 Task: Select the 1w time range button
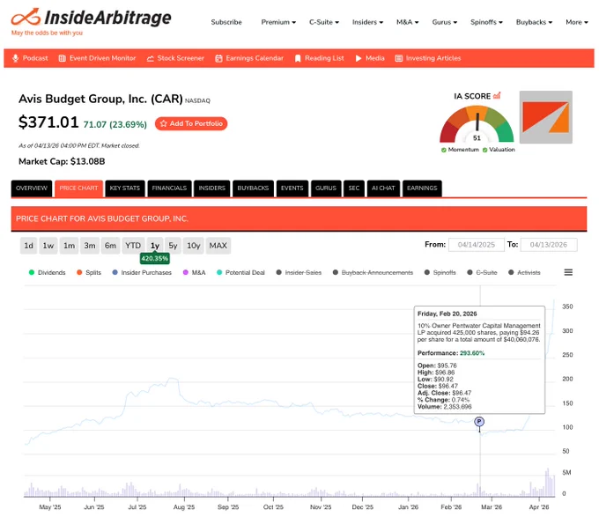pyautogui.click(x=48, y=246)
